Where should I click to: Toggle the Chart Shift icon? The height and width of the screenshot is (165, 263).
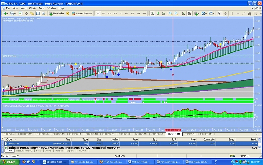click(189, 14)
